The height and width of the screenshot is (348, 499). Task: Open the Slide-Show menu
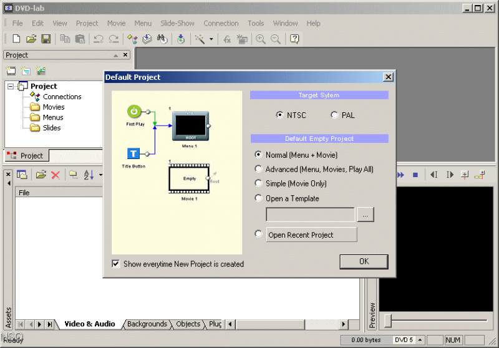coord(177,23)
